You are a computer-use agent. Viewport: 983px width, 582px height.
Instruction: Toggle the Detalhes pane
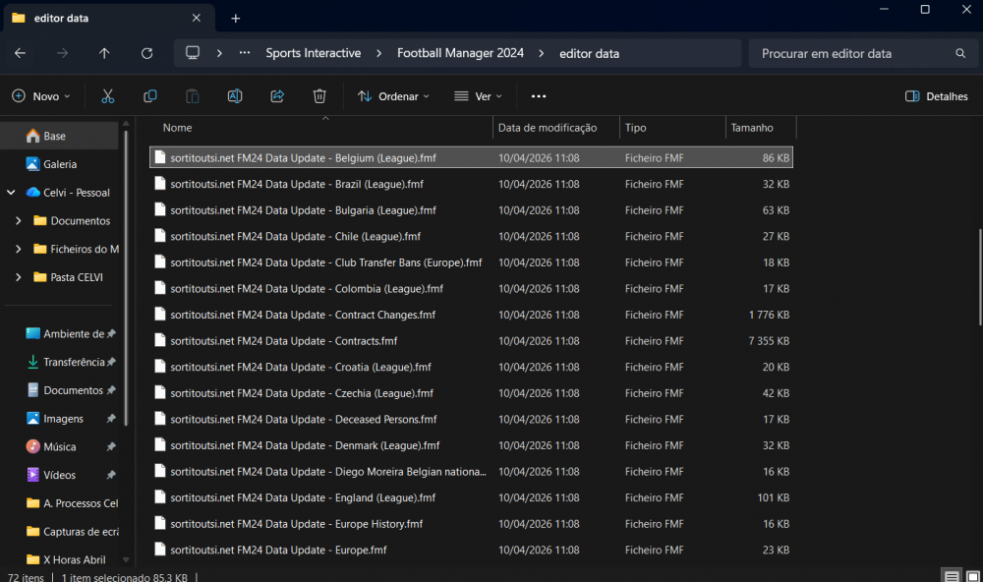937,96
